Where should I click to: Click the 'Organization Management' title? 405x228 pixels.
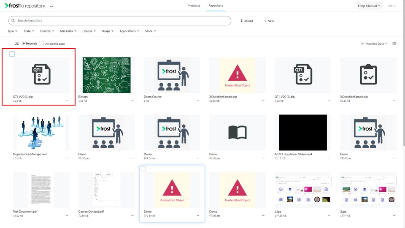click(x=30, y=154)
